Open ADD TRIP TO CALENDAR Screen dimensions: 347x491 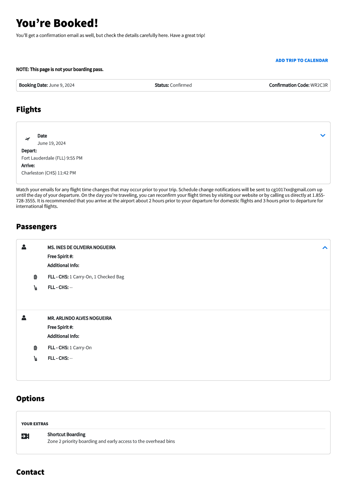[302, 60]
